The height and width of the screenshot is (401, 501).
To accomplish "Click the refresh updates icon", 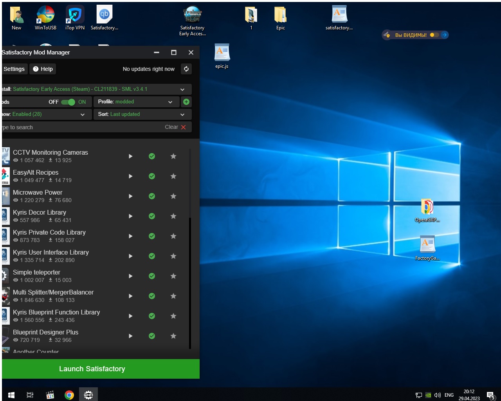I will click(186, 69).
